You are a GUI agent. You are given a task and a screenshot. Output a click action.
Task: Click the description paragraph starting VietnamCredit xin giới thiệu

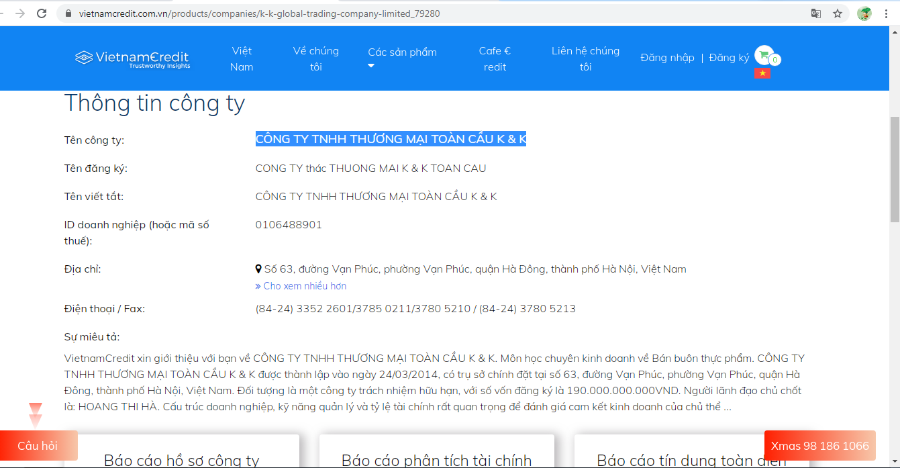point(435,383)
